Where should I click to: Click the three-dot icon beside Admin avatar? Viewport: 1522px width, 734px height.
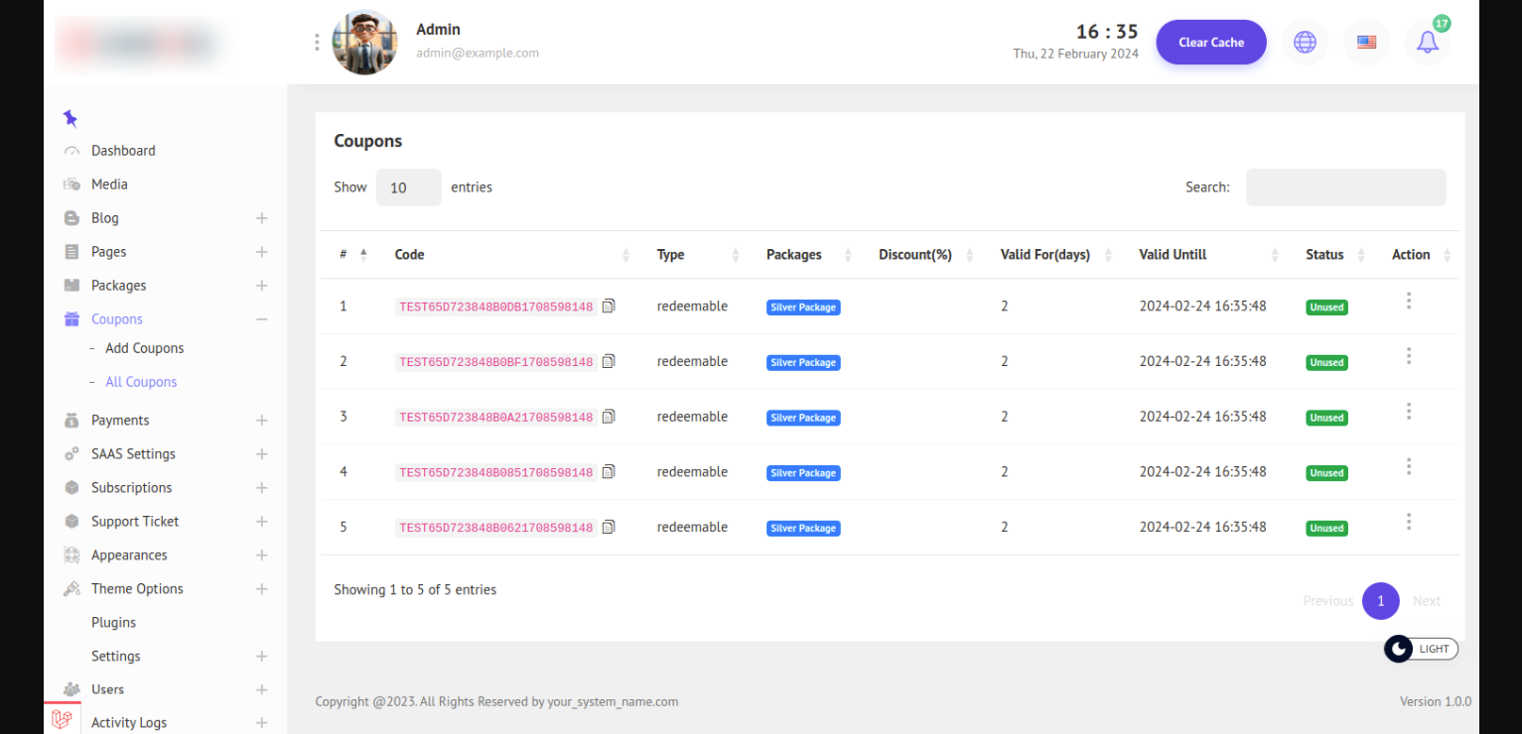[x=317, y=43]
